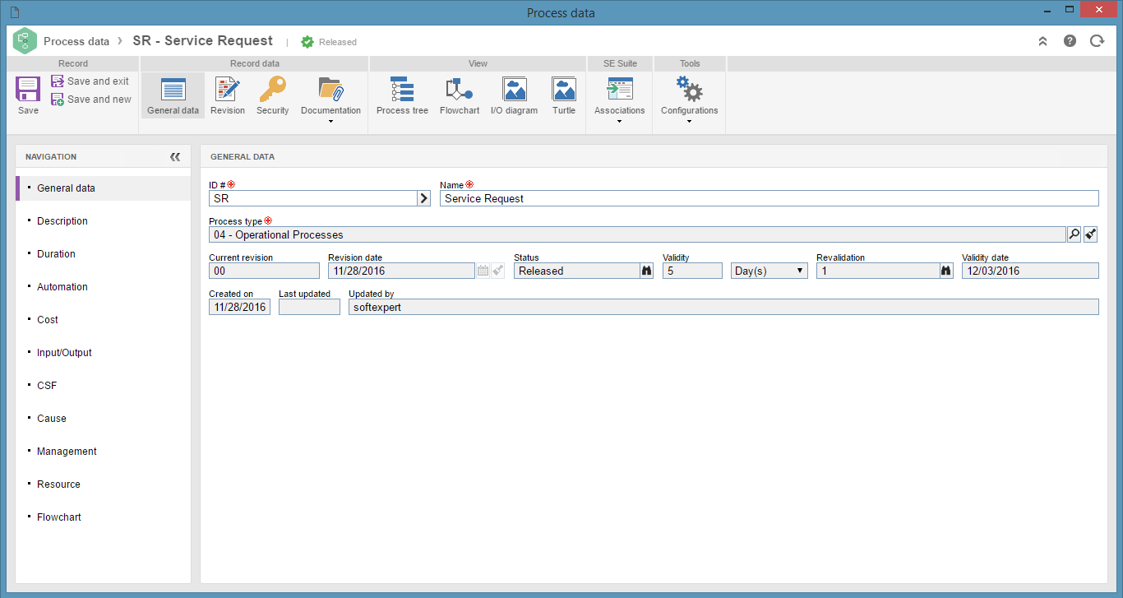The image size is (1123, 598).
Task: Click Save and exit
Action: pos(90,81)
